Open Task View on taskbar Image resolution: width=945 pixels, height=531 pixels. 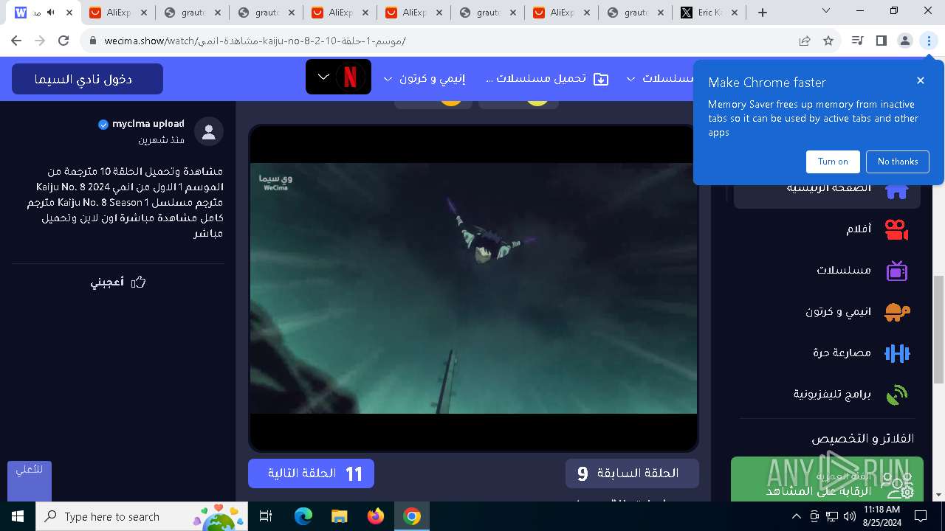tap(267, 516)
